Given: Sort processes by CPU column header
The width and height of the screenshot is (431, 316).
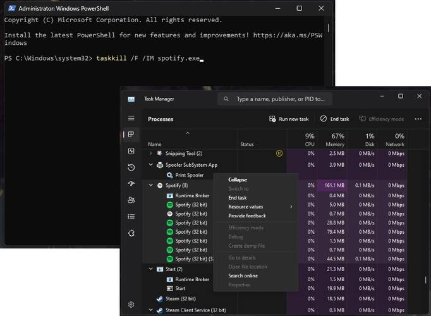Looking at the screenshot, I should tap(302, 140).
